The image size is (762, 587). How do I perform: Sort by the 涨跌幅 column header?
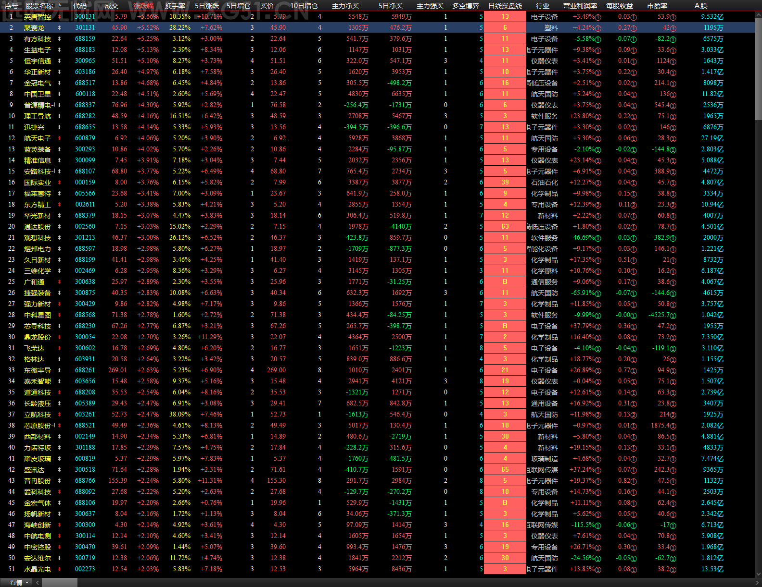pos(143,6)
